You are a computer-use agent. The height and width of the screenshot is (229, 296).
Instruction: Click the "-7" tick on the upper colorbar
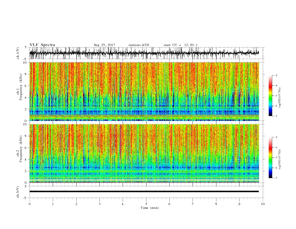pyautogui.click(x=275, y=116)
